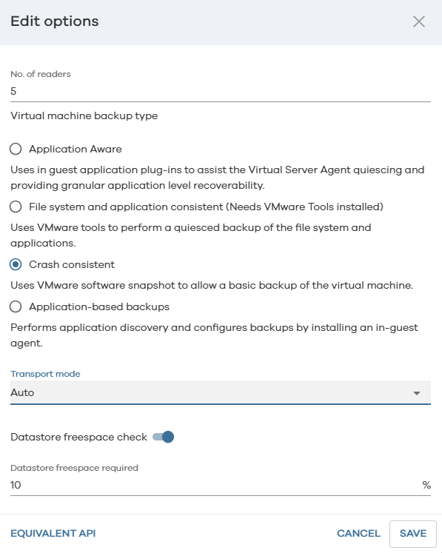Click the No. of readers field
The width and height of the screenshot is (442, 553).
coord(221,91)
